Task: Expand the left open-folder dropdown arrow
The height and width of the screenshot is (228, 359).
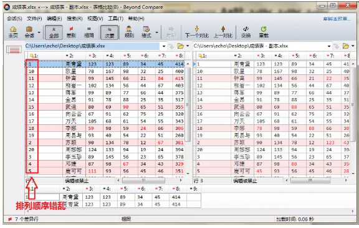Action: 188,46
